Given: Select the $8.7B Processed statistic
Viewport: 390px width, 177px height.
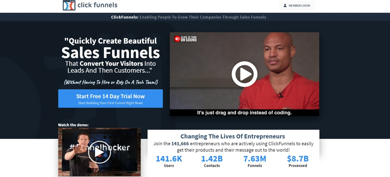Looking at the screenshot, I should pyautogui.click(x=298, y=161).
